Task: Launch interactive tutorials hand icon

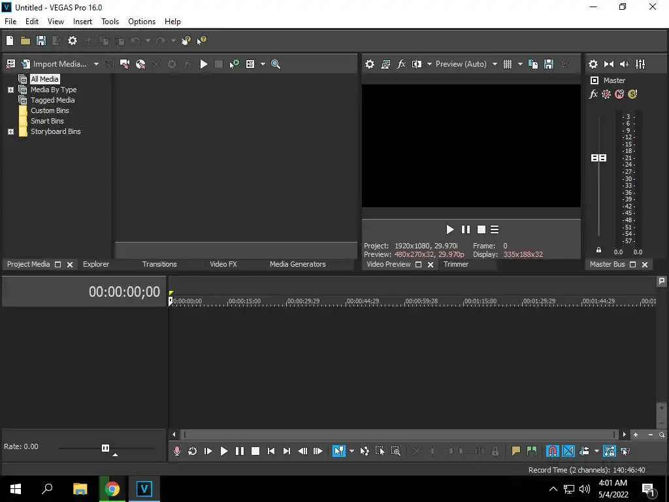Action: point(186,41)
